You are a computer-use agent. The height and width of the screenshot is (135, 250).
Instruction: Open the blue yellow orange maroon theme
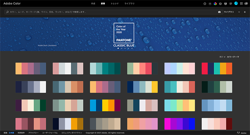pyautogui.click(x=105, y=105)
